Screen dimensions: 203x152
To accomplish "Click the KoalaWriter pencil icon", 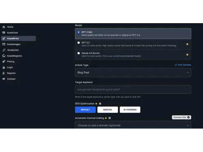I will 4,39.
